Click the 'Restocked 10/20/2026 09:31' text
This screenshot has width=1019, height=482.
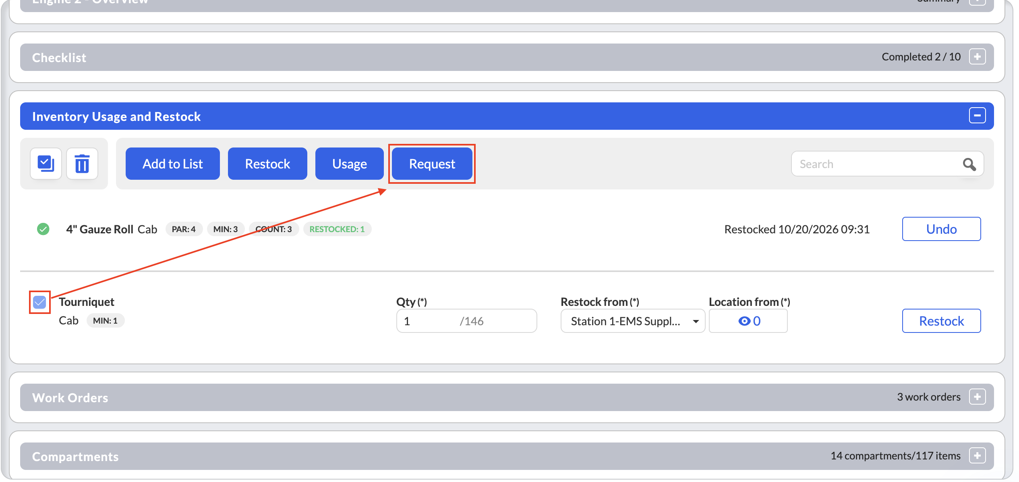pyautogui.click(x=797, y=229)
